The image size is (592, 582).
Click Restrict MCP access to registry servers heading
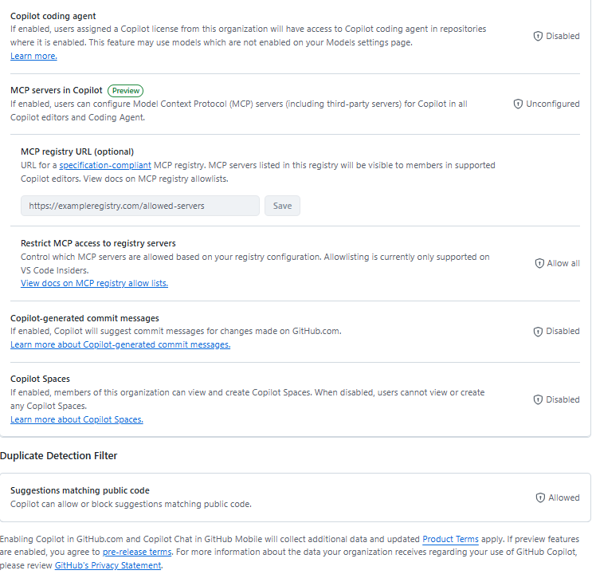pos(98,243)
